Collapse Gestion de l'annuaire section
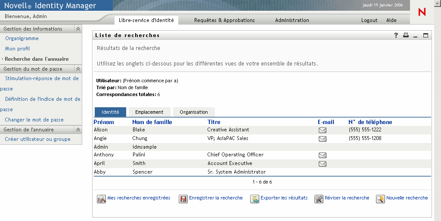 (78, 130)
